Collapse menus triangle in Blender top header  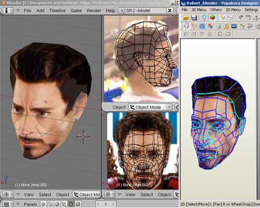pyautogui.click(x=18, y=10)
